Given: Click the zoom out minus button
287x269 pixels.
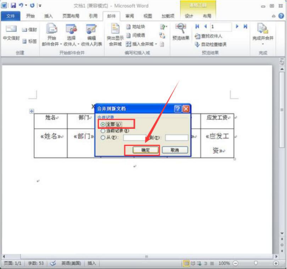Looking at the screenshot, I should click(235, 263).
